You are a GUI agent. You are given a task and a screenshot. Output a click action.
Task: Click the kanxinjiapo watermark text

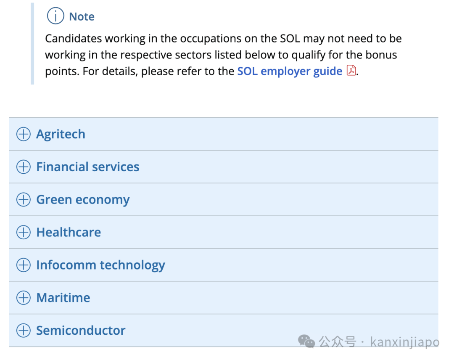(x=404, y=342)
